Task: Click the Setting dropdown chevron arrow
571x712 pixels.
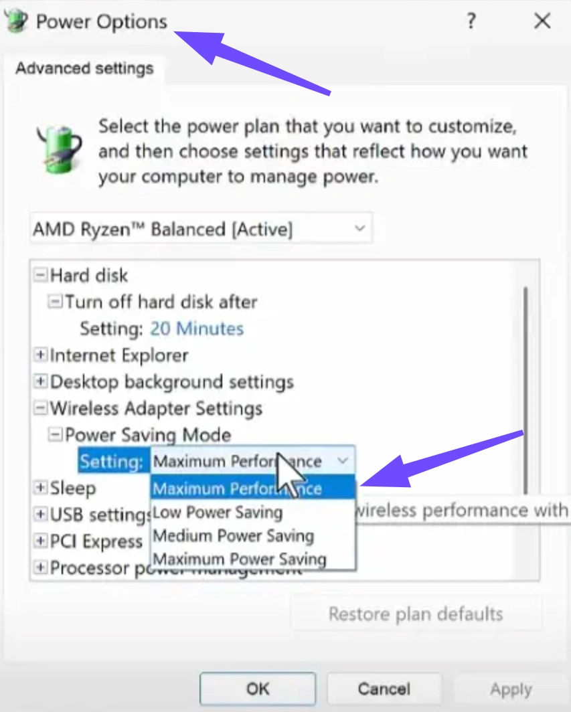Action: [343, 461]
